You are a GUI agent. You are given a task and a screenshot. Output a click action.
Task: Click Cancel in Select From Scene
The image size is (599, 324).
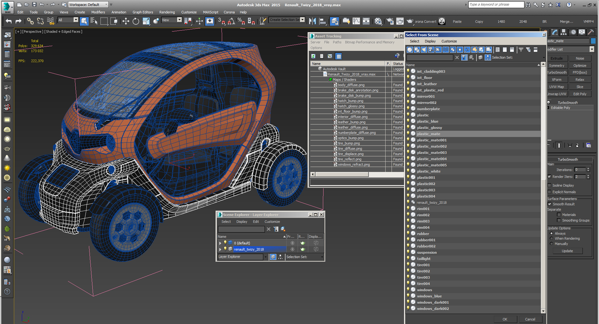click(x=530, y=319)
